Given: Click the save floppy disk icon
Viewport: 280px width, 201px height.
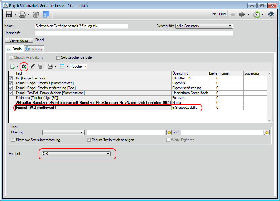Looking at the screenshot, I should point(9,14).
